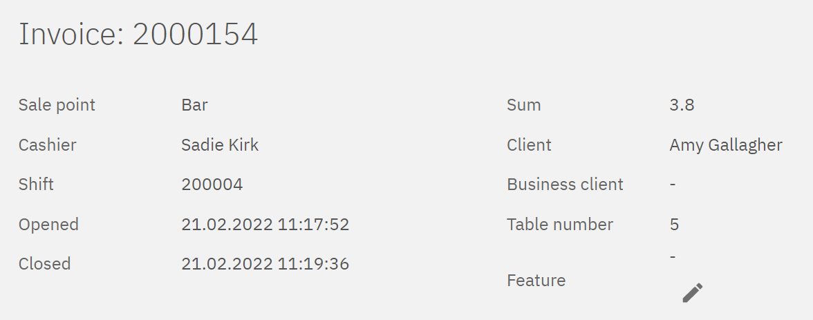
Task: Select the Table number label
Action: (x=559, y=225)
